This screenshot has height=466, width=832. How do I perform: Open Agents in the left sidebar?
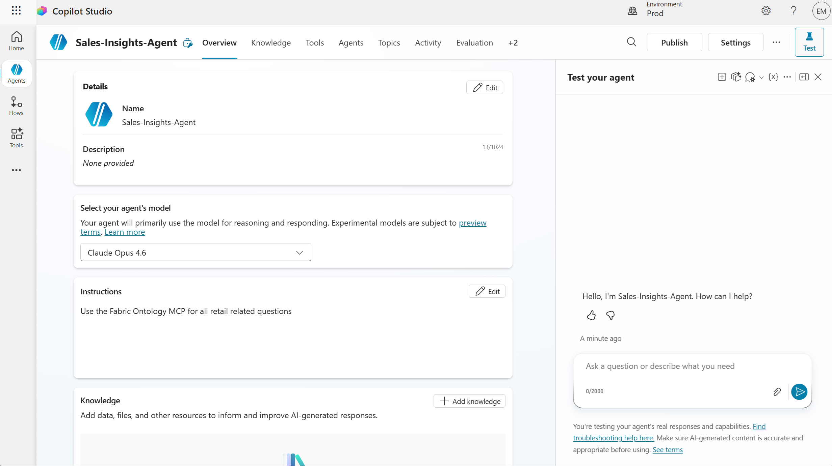[x=17, y=74]
